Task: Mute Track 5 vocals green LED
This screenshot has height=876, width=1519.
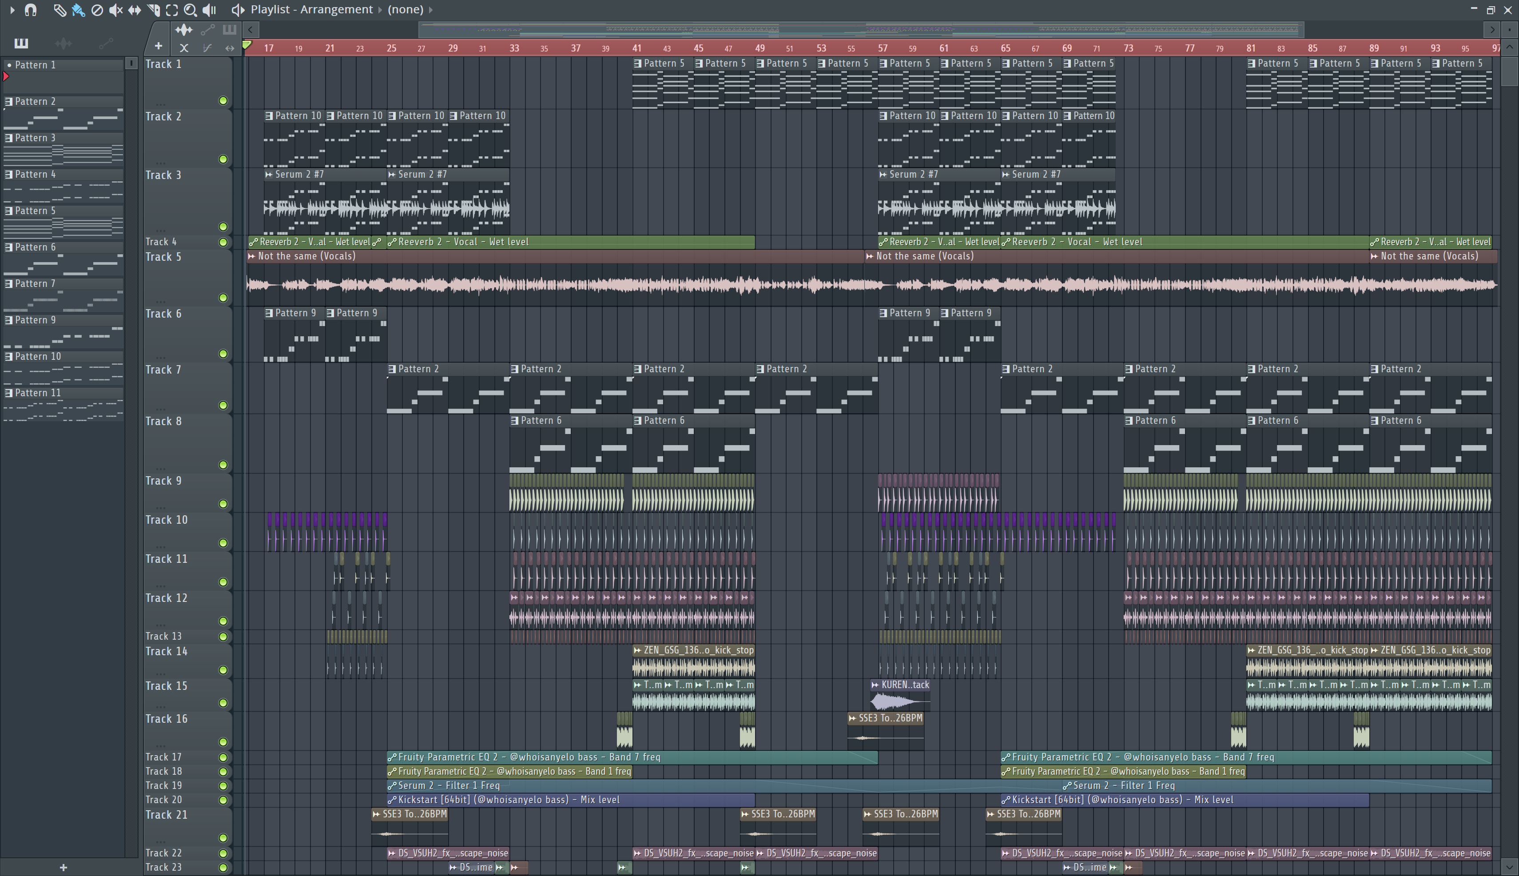Action: [223, 298]
